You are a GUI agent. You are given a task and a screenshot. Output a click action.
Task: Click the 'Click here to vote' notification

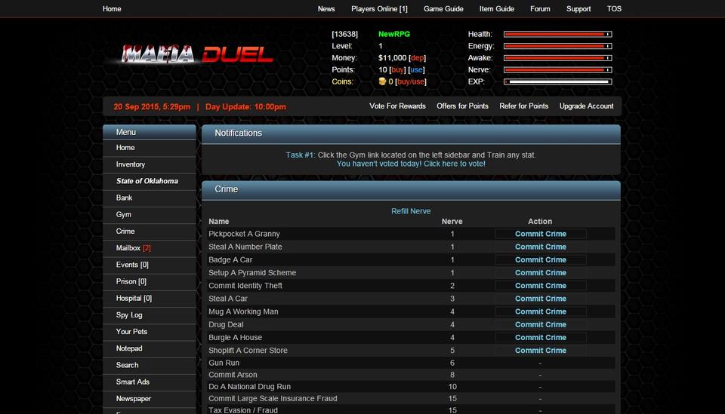pos(411,164)
